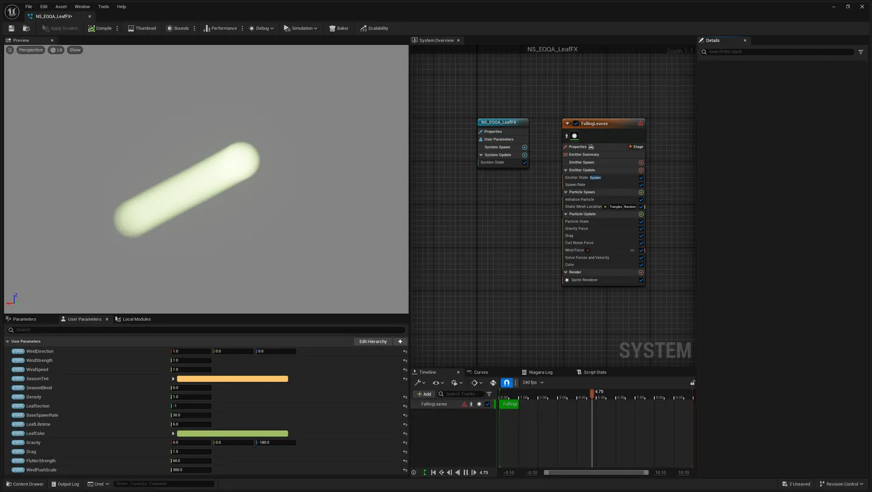This screenshot has width=872, height=492.
Task: Toggle Bounds display in toolbar
Action: click(x=177, y=28)
